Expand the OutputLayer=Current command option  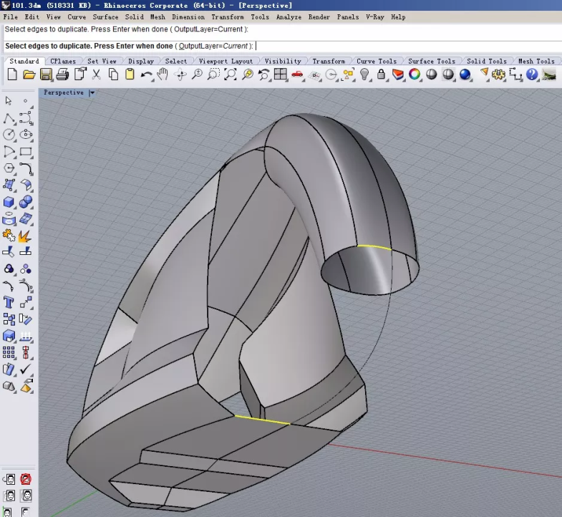point(213,46)
